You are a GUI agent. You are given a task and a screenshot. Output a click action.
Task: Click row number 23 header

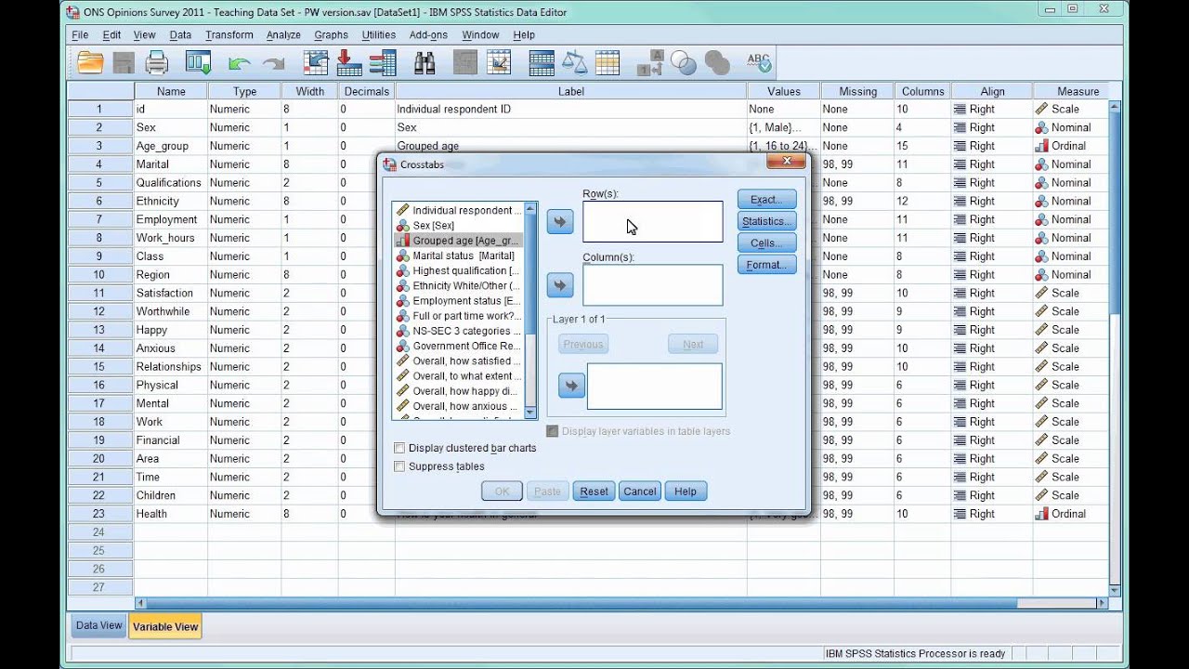pos(99,514)
